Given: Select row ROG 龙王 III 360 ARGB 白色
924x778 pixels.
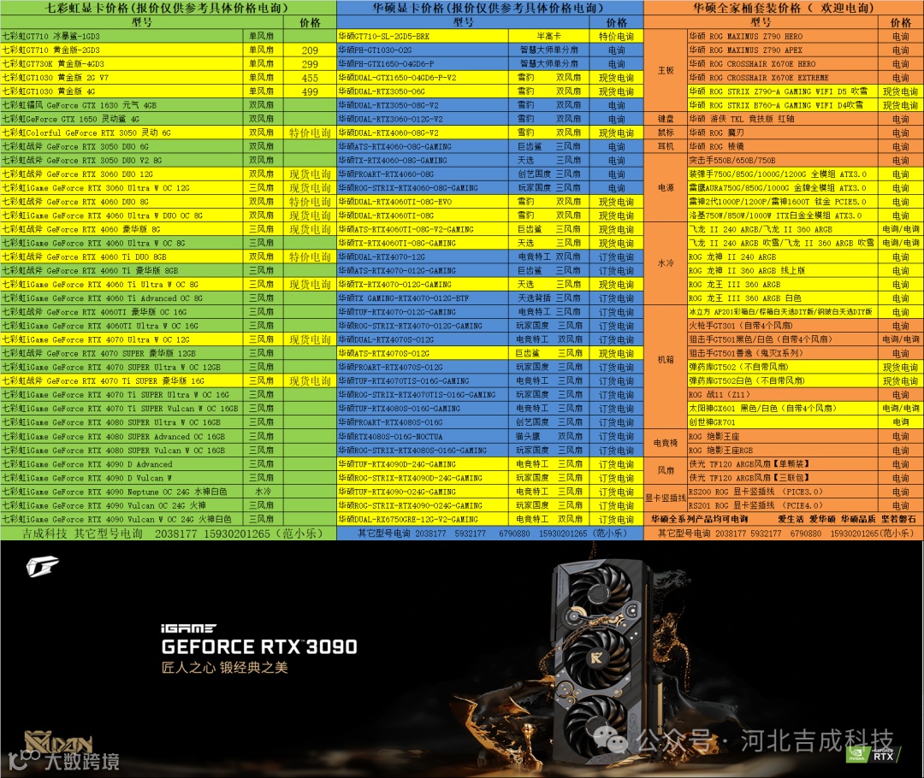Looking at the screenshot, I should coord(806,298).
